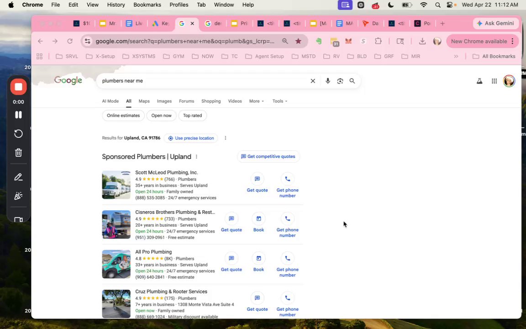Open the Google account avatar menu
Screen dimensions: 526x329
(509, 81)
